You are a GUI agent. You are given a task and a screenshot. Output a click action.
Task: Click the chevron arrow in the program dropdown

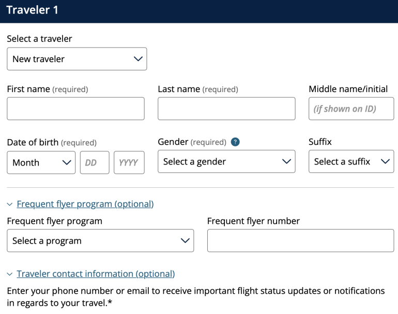tap(185, 241)
